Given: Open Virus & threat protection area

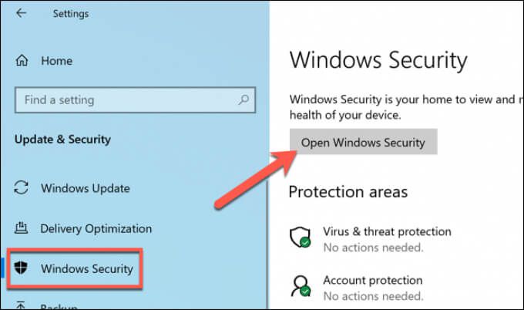Looking at the screenshot, I should pos(387,231).
